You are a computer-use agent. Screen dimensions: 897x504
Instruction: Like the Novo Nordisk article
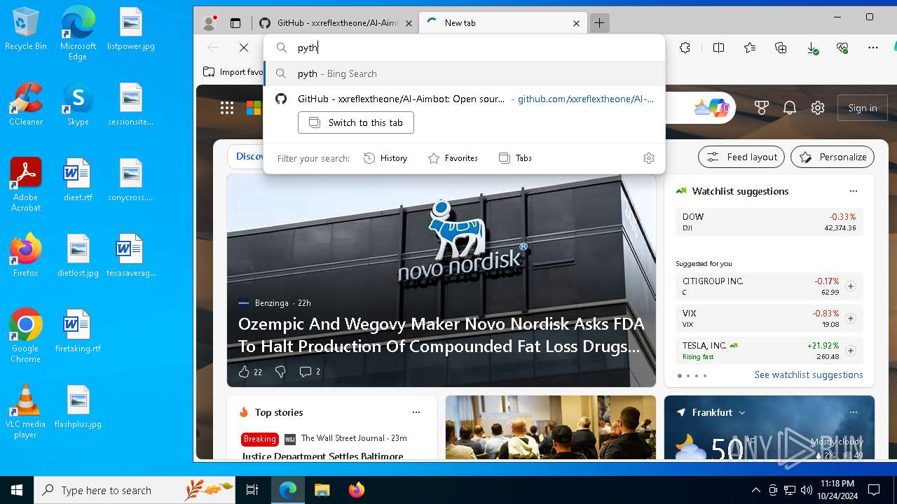[x=244, y=372]
